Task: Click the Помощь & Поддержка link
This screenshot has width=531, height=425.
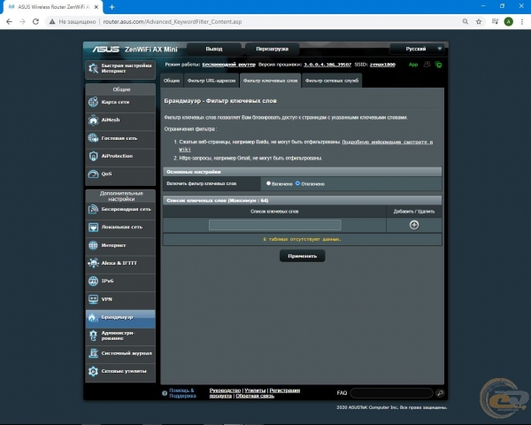Action: tap(182, 393)
